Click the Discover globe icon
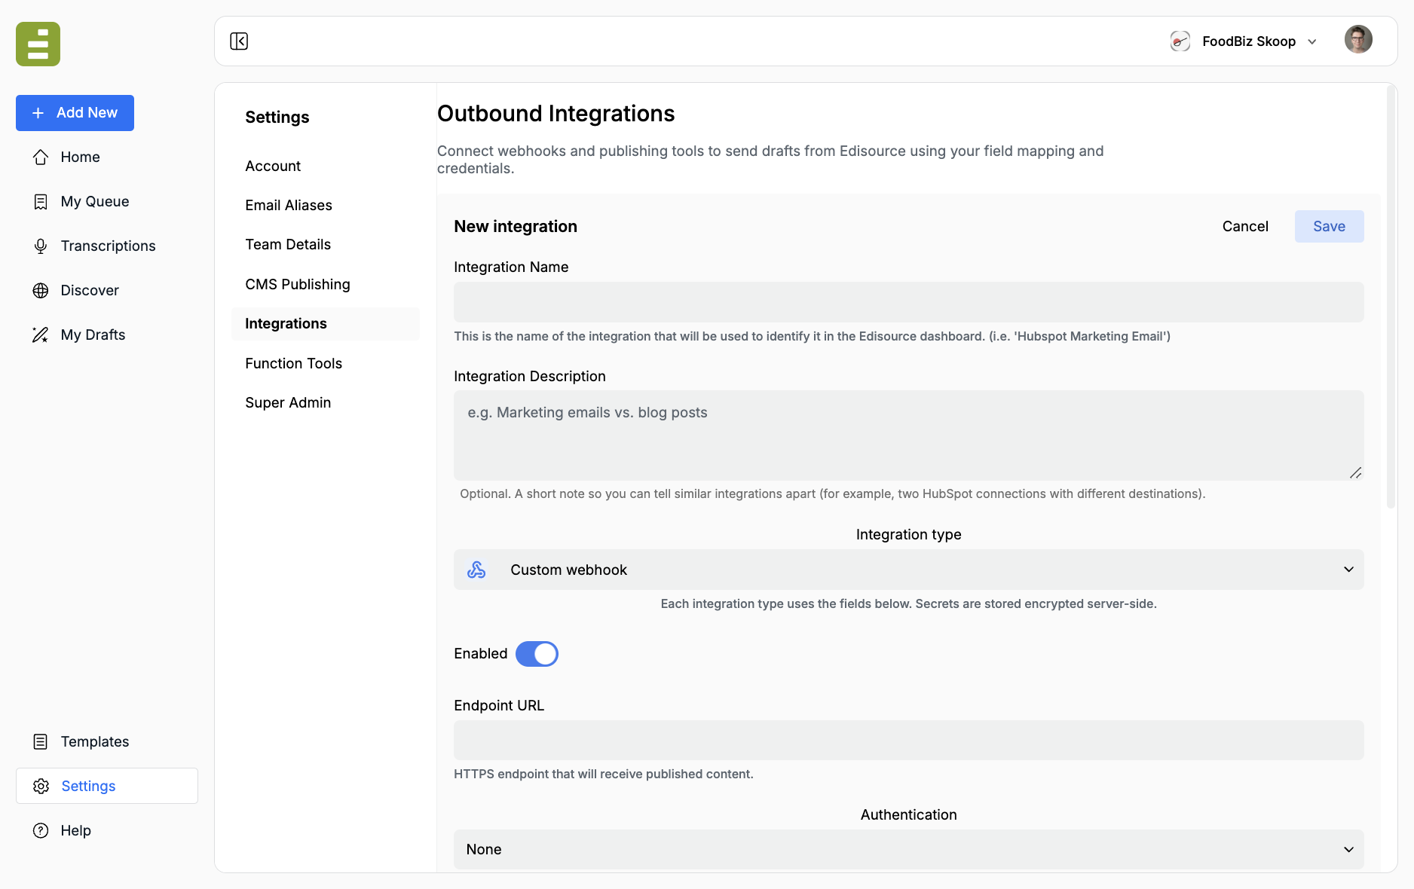This screenshot has height=889, width=1414. pos(41,290)
